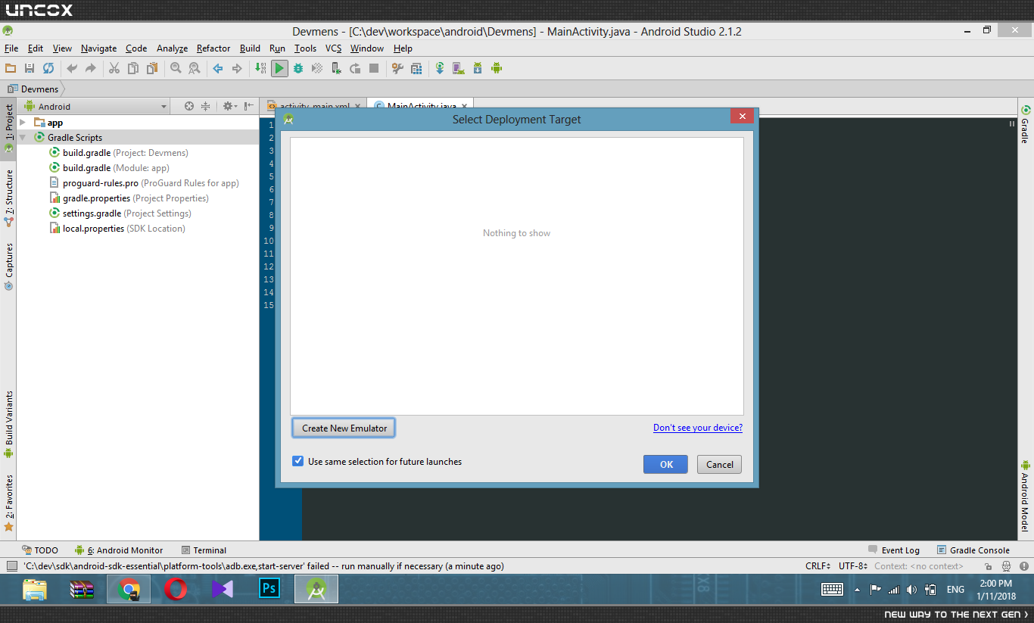
Task: Click the Redo arrow icon
Action: tap(91, 68)
